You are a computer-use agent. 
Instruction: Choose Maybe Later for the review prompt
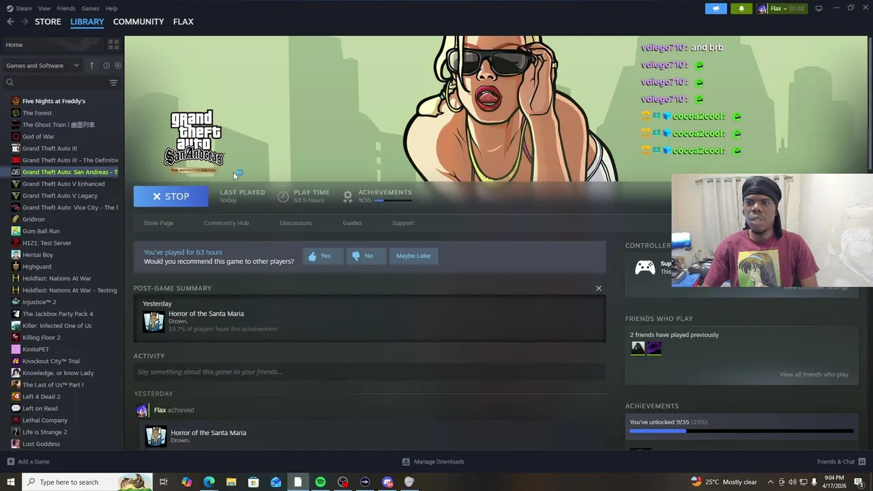click(x=413, y=256)
